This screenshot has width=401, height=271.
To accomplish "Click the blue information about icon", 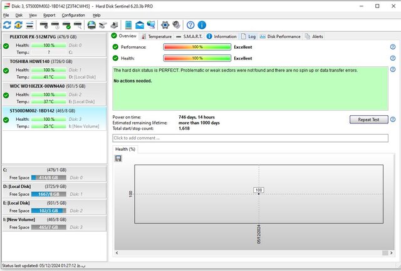I will [202, 25].
